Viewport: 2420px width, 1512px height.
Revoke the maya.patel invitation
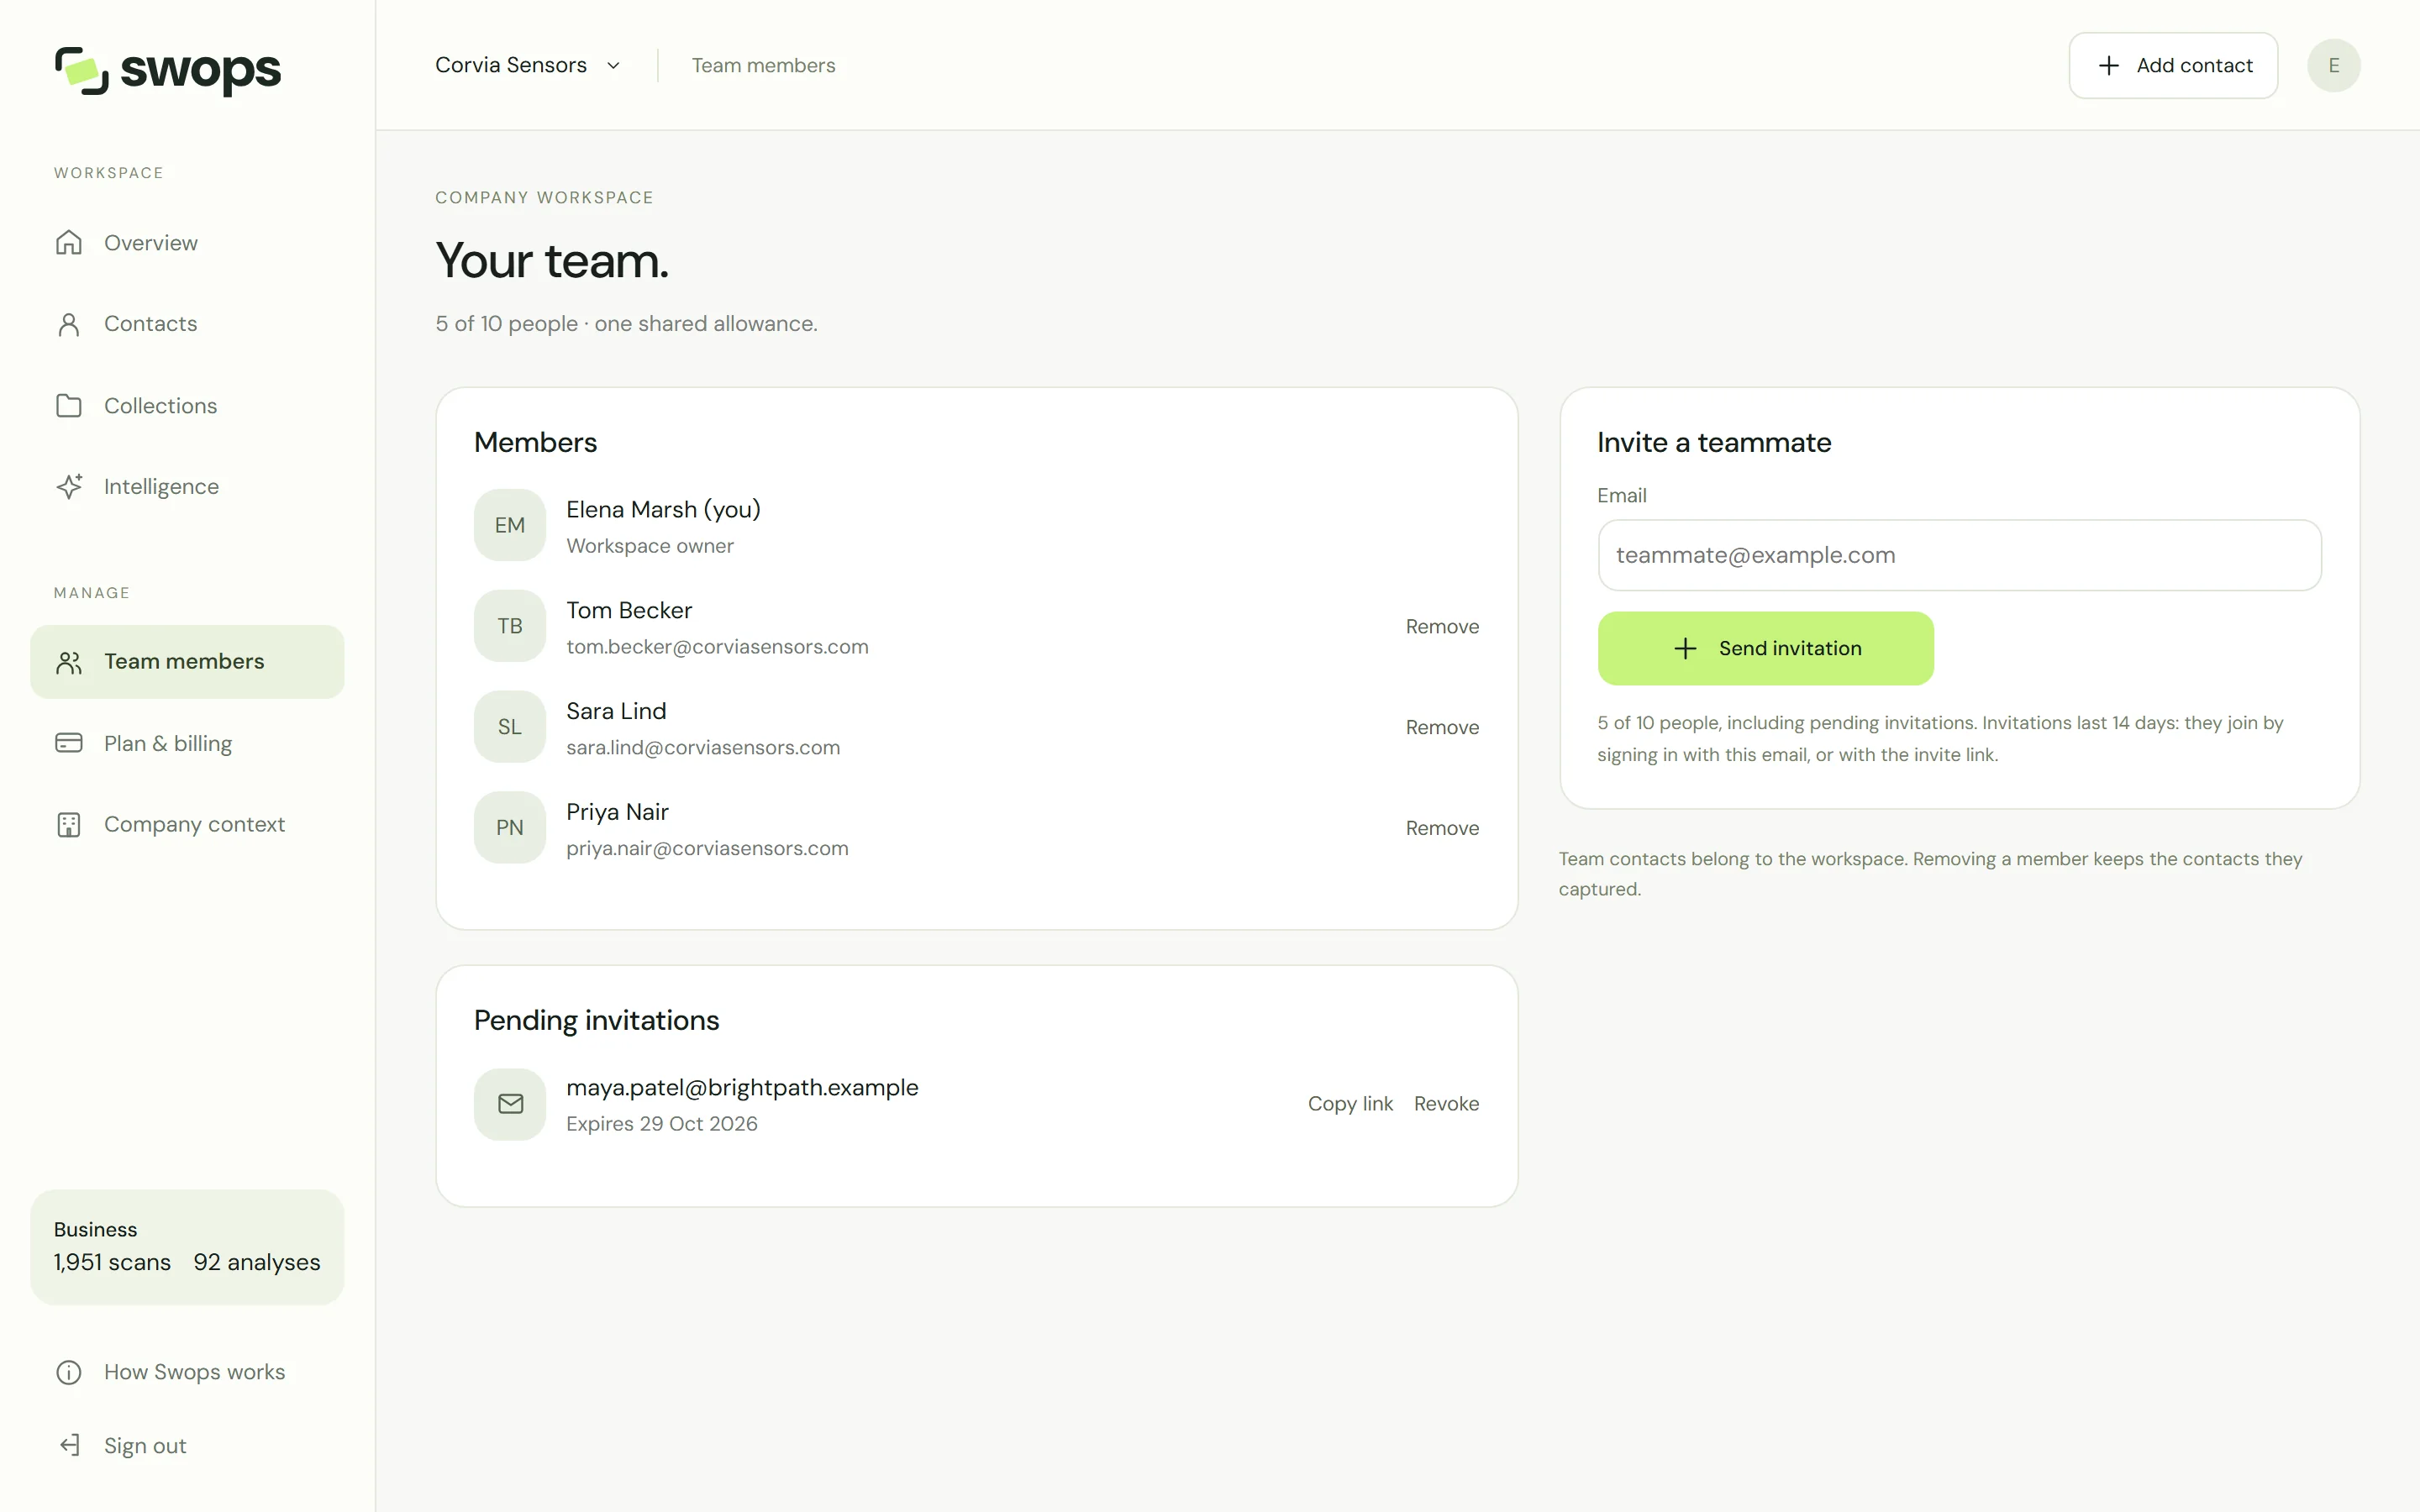1446,1104
